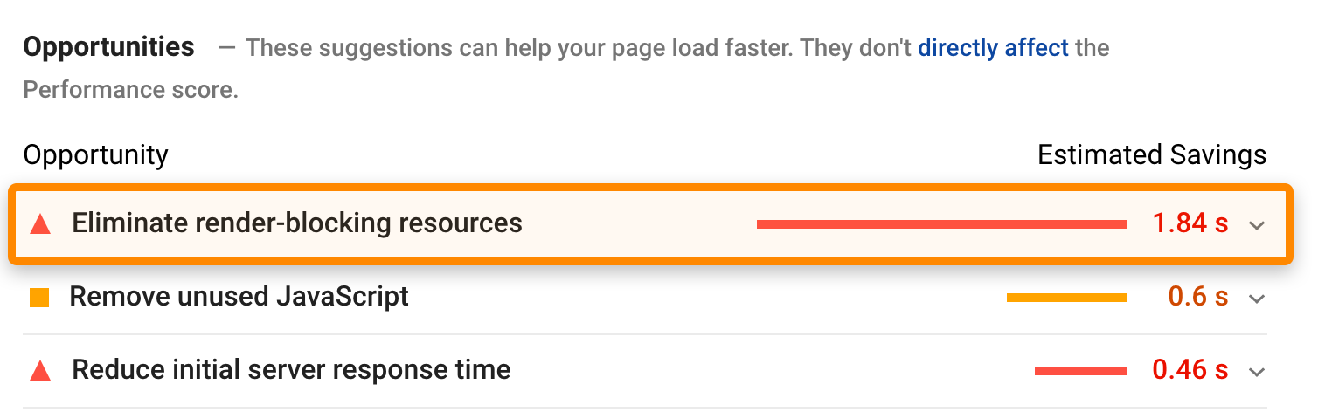The height and width of the screenshot is (412, 1318).
Task: Click the 0.6 s estimated savings value
Action: (x=1198, y=298)
